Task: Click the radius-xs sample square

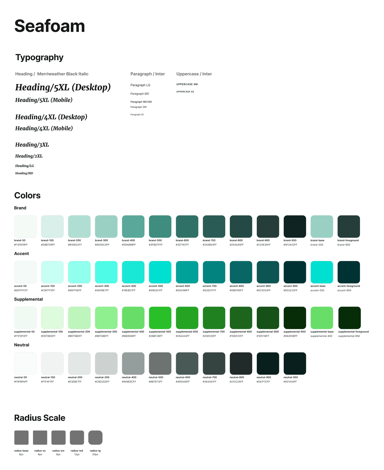Action: click(x=40, y=438)
